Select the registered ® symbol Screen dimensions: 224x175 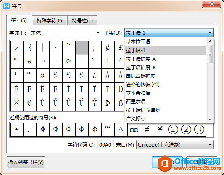tap(69, 61)
